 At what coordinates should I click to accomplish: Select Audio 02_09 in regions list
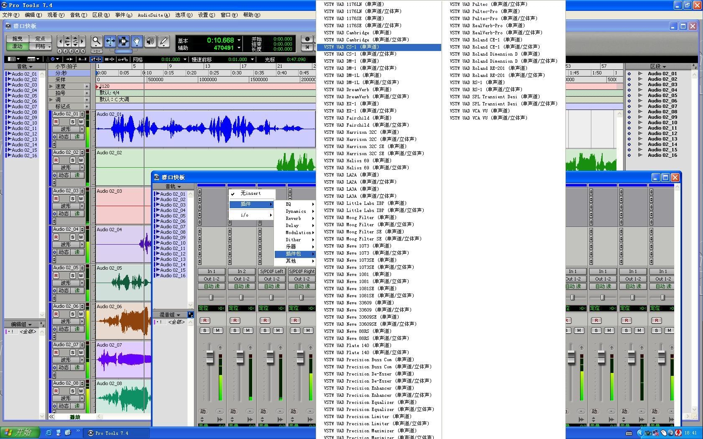click(x=662, y=117)
